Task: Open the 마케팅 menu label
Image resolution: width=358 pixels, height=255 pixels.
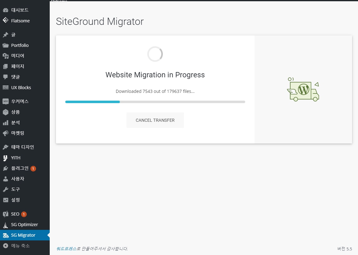Action: 18,133
